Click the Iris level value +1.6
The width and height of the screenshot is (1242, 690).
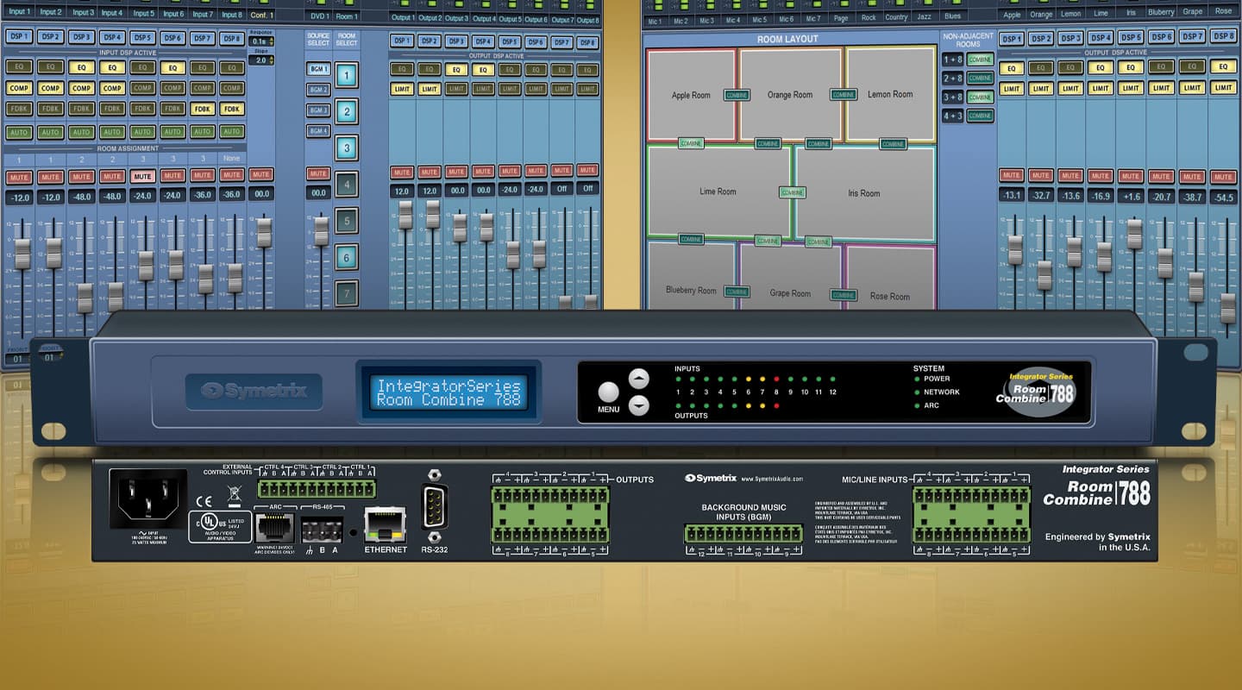[1132, 196]
